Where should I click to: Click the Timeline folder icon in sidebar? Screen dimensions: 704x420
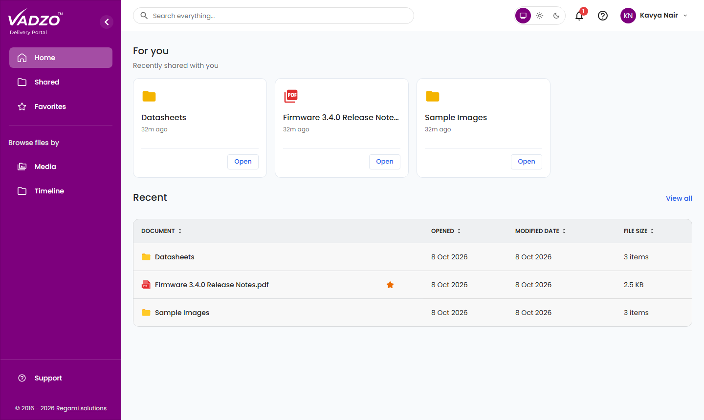tap(22, 191)
